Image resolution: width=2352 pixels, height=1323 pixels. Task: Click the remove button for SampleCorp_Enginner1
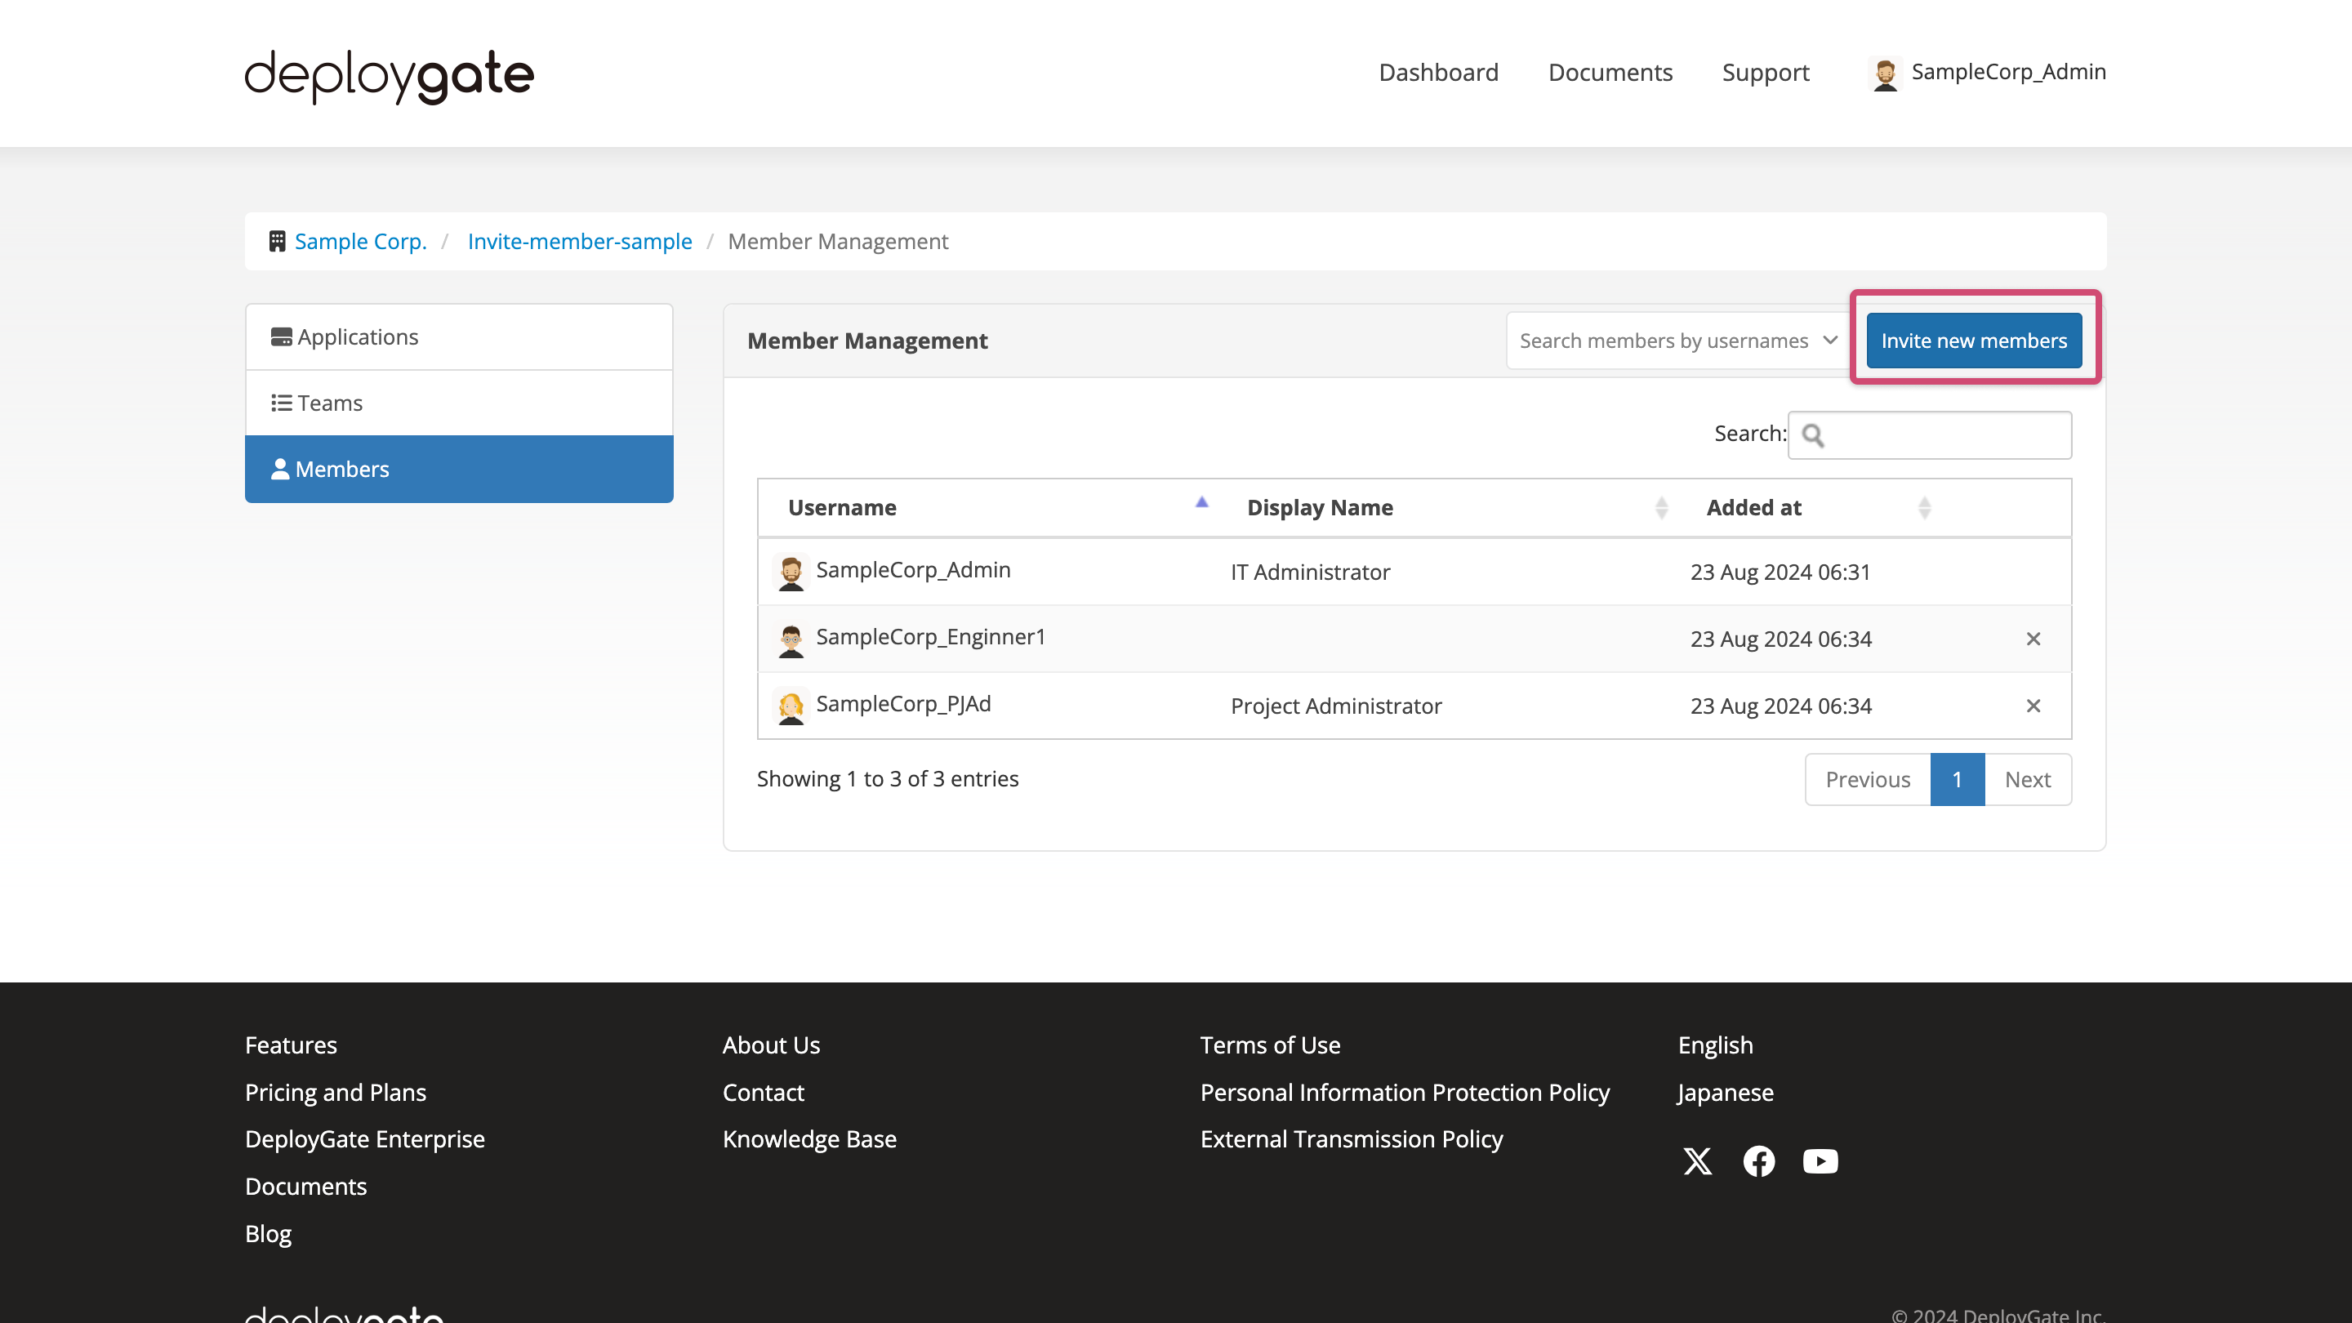click(2033, 636)
